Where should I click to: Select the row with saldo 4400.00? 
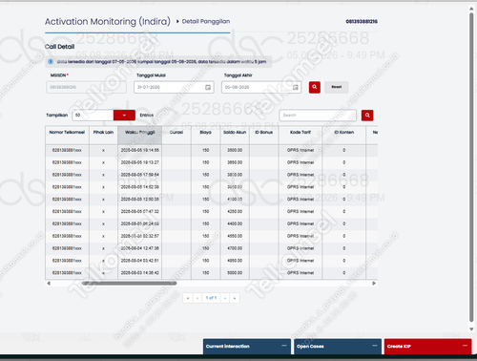[212, 223]
